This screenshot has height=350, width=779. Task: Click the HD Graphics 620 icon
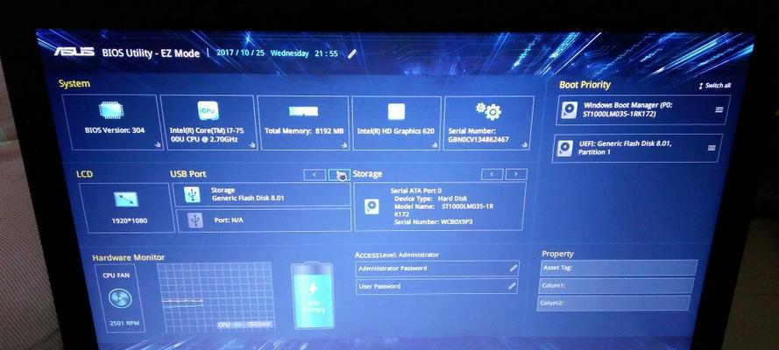[396, 111]
